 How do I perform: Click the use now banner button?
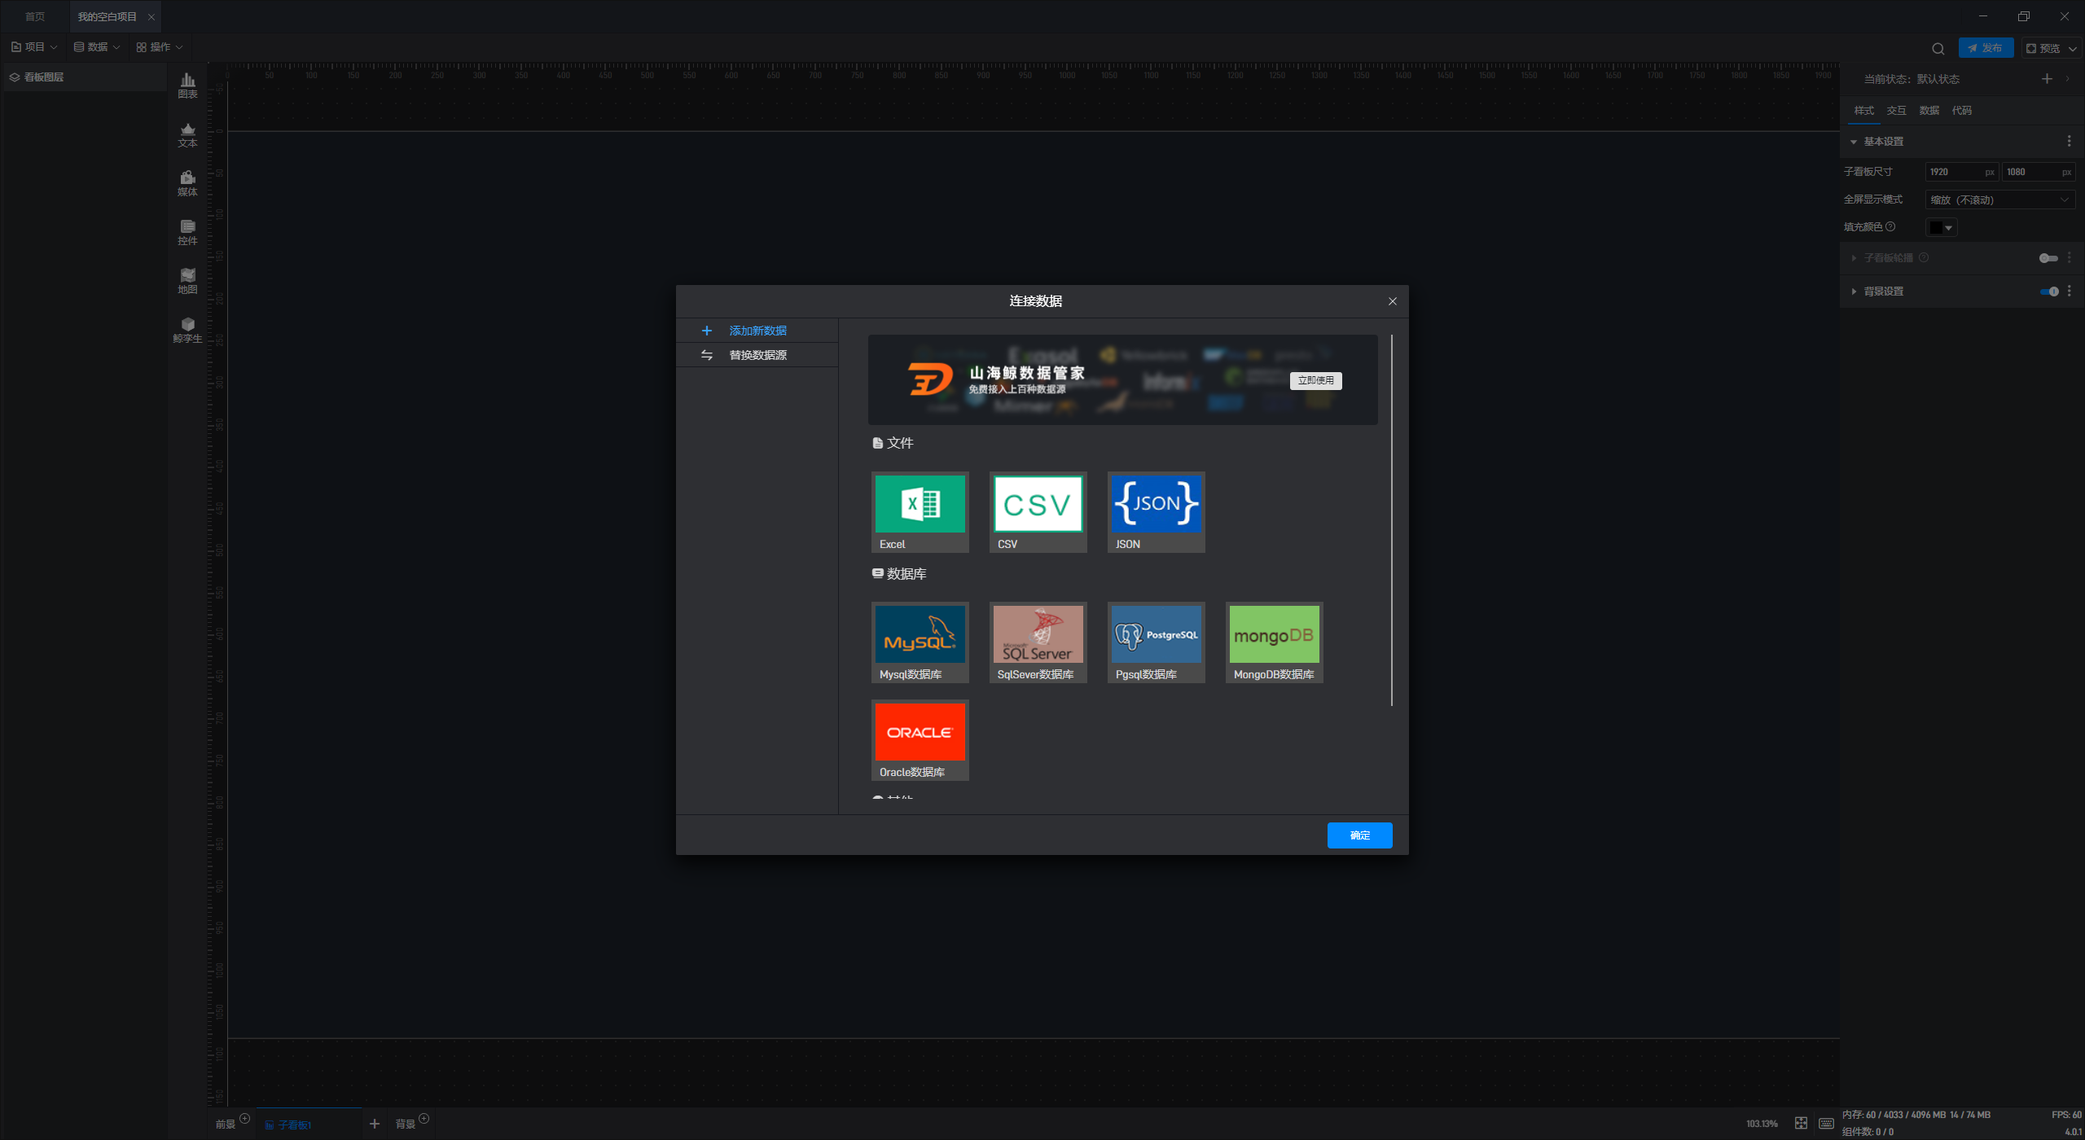click(x=1315, y=380)
